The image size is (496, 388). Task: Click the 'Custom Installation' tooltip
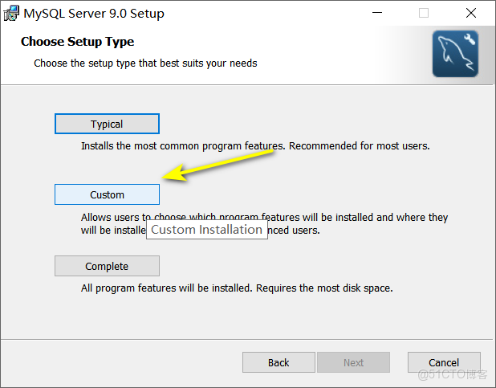[207, 229]
